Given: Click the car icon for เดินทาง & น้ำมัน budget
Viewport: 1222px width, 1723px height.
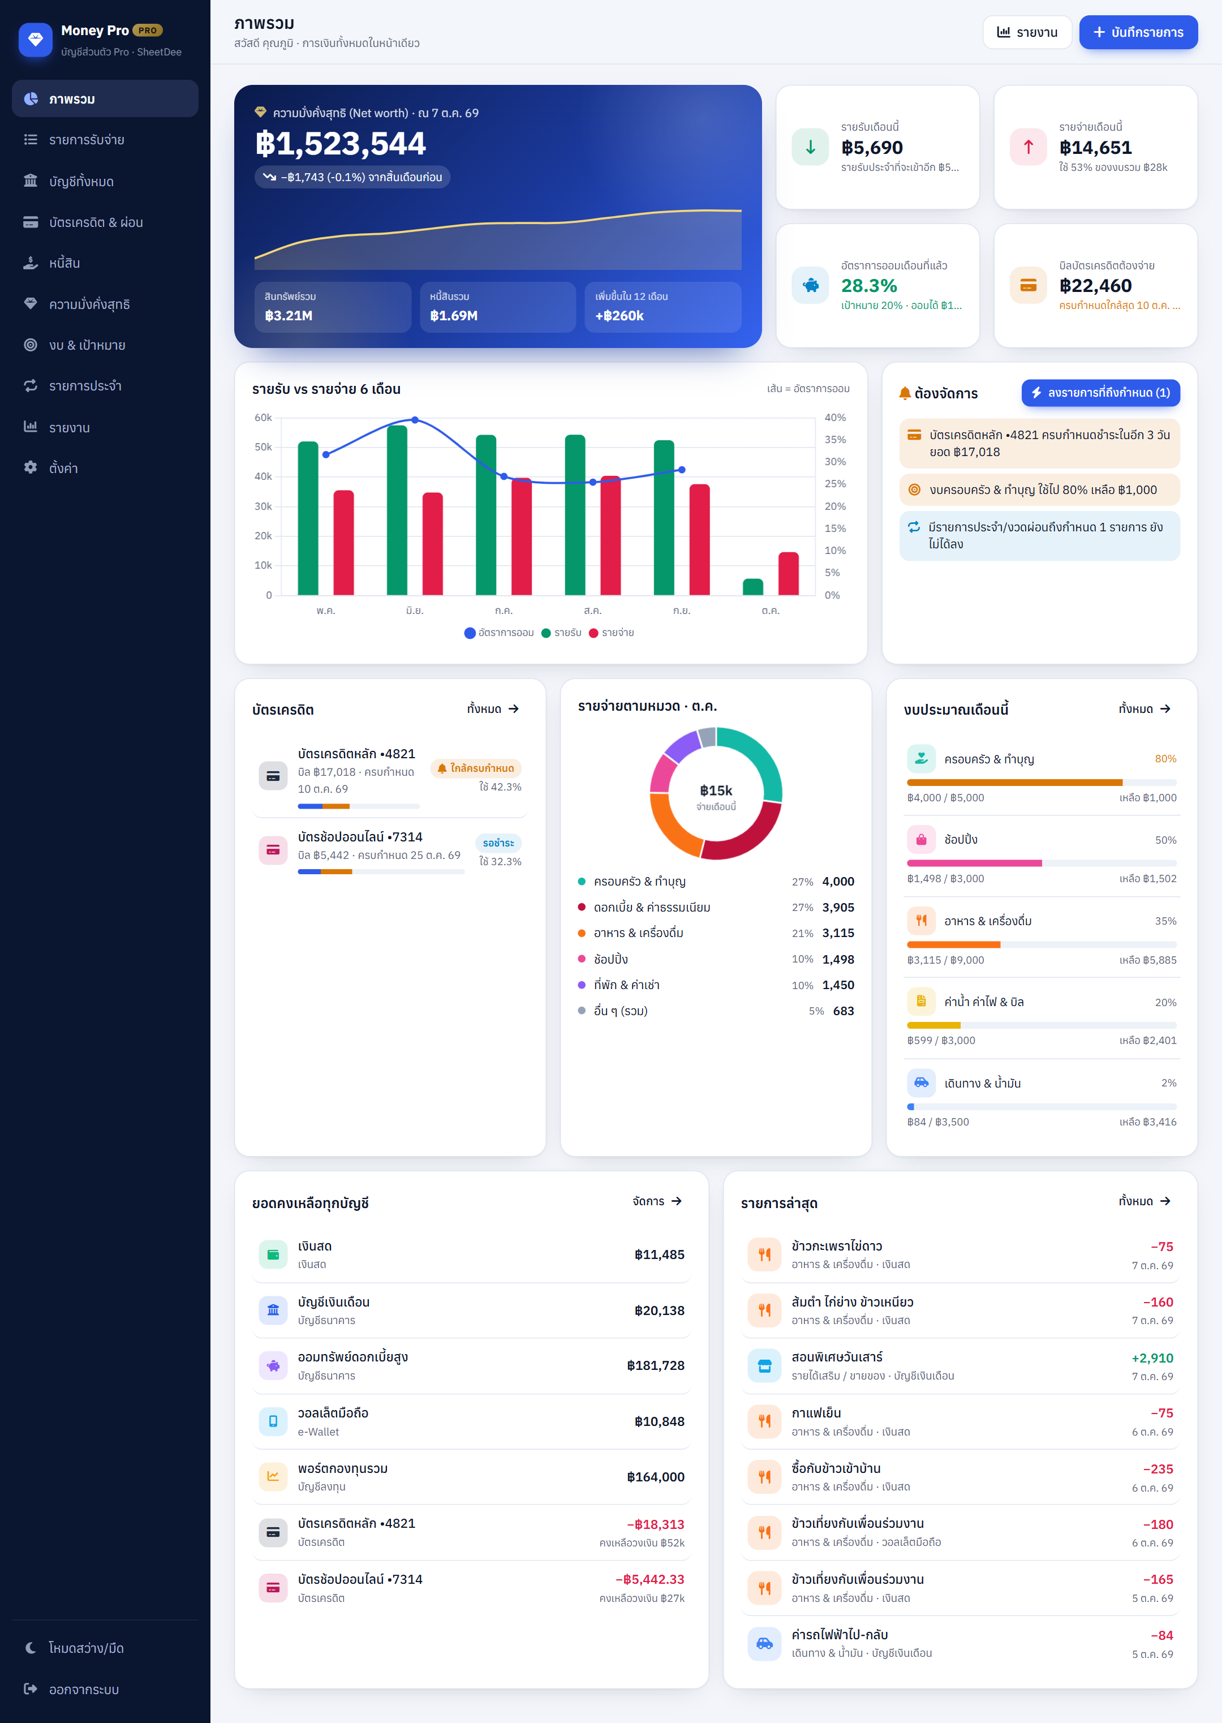Looking at the screenshot, I should tap(921, 1082).
